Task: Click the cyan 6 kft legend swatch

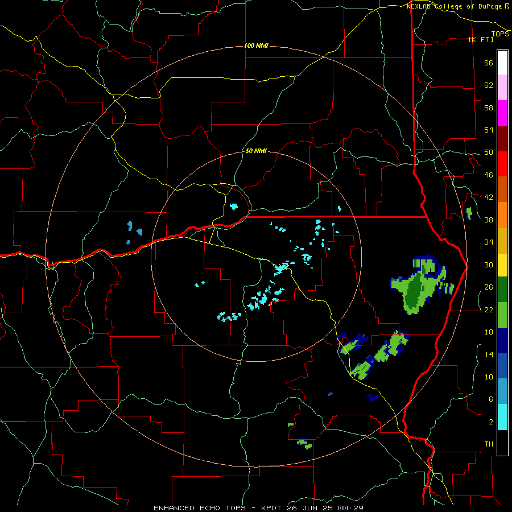Action: pyautogui.click(x=502, y=417)
